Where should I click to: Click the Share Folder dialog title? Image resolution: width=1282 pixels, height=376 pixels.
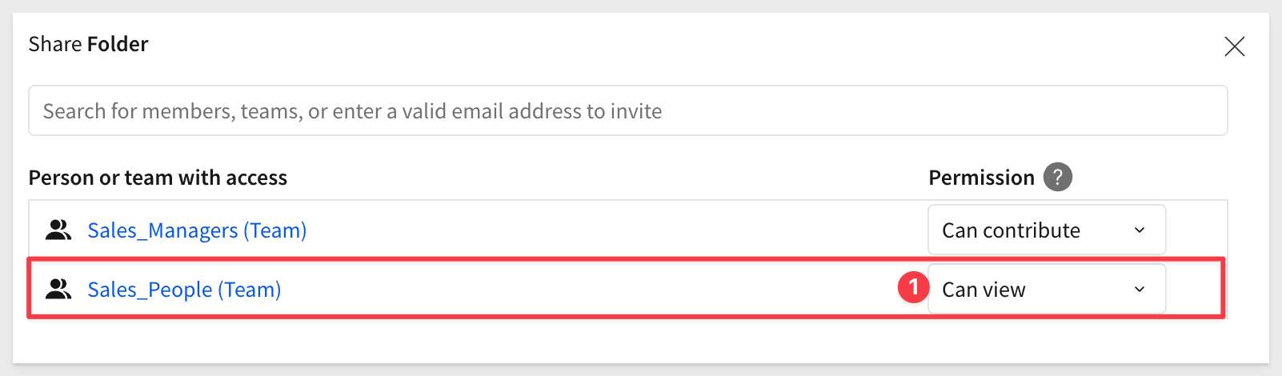pos(88,44)
